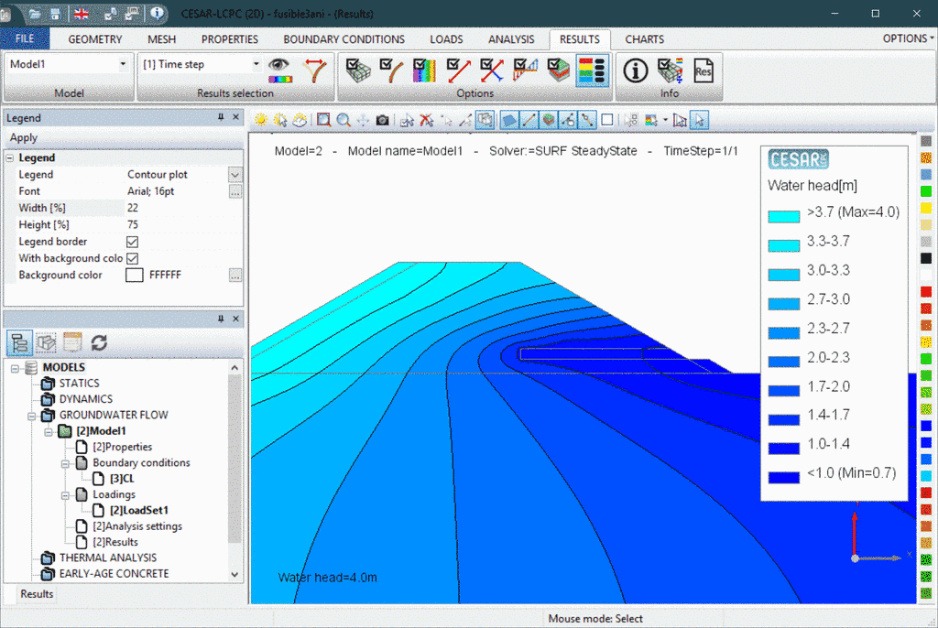
Task: Collapse the Loadings tree node
Action: (x=65, y=495)
